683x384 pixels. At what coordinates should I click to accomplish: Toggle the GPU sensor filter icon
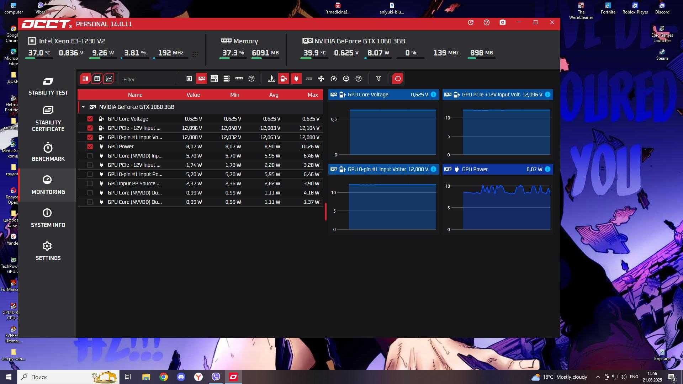click(x=202, y=79)
